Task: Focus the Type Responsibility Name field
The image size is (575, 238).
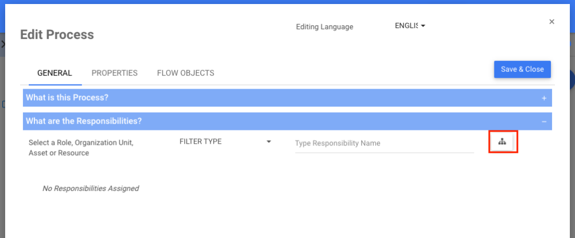Action: 384,143
